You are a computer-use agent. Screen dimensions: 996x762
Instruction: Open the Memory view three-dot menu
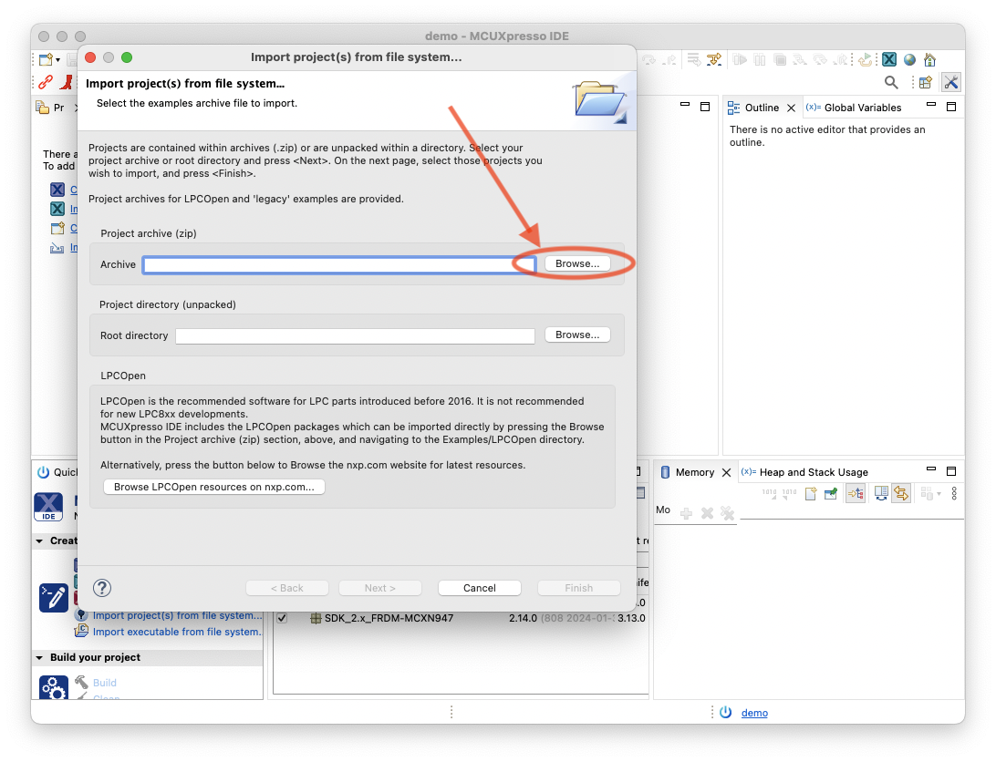coord(954,493)
